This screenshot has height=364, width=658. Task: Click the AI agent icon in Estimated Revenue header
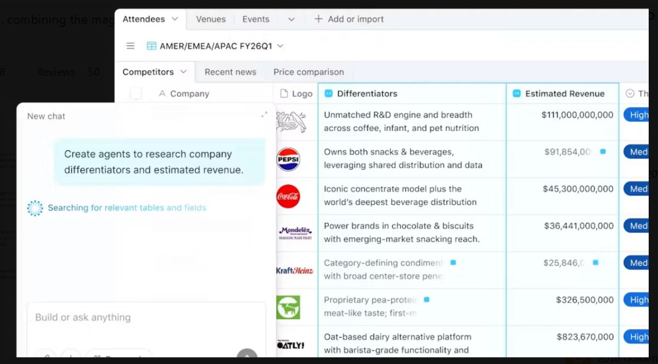[x=517, y=94]
